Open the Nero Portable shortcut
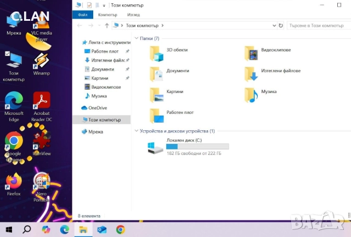Image resolution: width=351 pixels, height=237 pixels. coord(42,187)
